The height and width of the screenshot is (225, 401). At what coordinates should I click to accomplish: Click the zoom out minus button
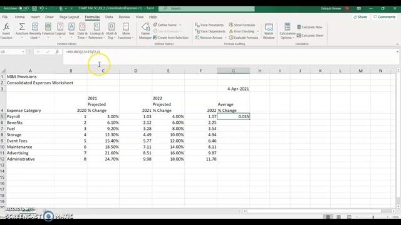[357, 217]
